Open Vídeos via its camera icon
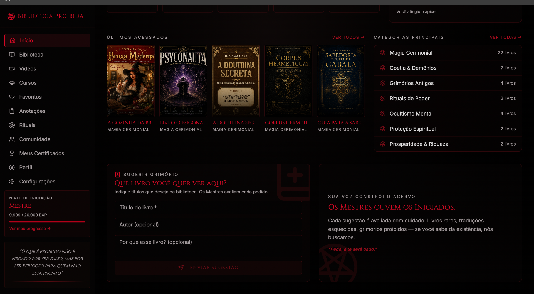Screen dimensions: 534x294 coord(12,68)
